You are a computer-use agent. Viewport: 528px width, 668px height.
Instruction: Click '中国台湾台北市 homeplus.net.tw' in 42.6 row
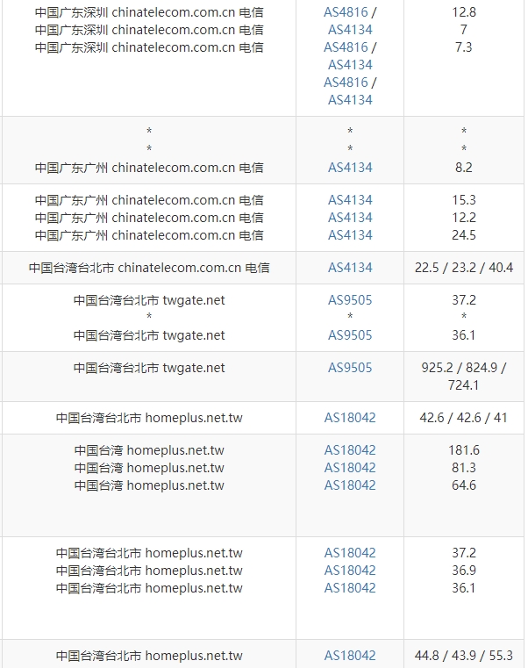pyautogui.click(x=149, y=418)
